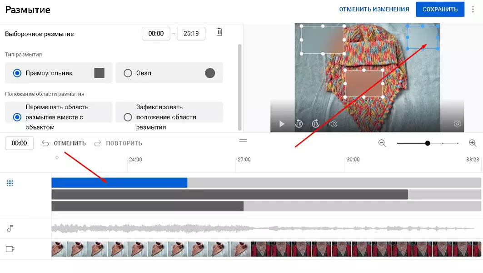
Task: Rewind 10 seconds in the preview
Action: coord(299,124)
